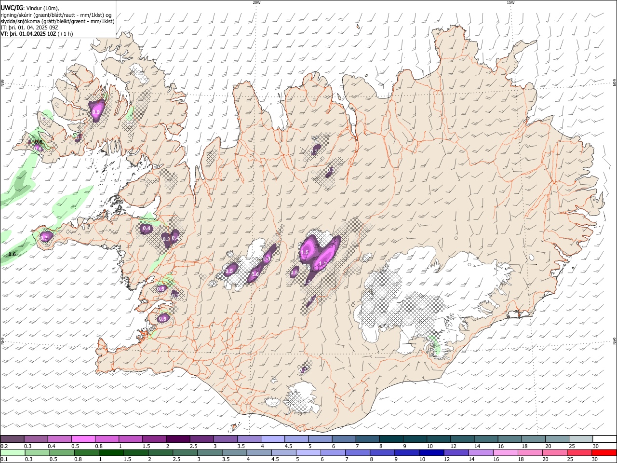Screen dimensions: 617x463
Task: Click the 'rigning/skúrir' legend description line
Action: pyautogui.click(x=56, y=14)
